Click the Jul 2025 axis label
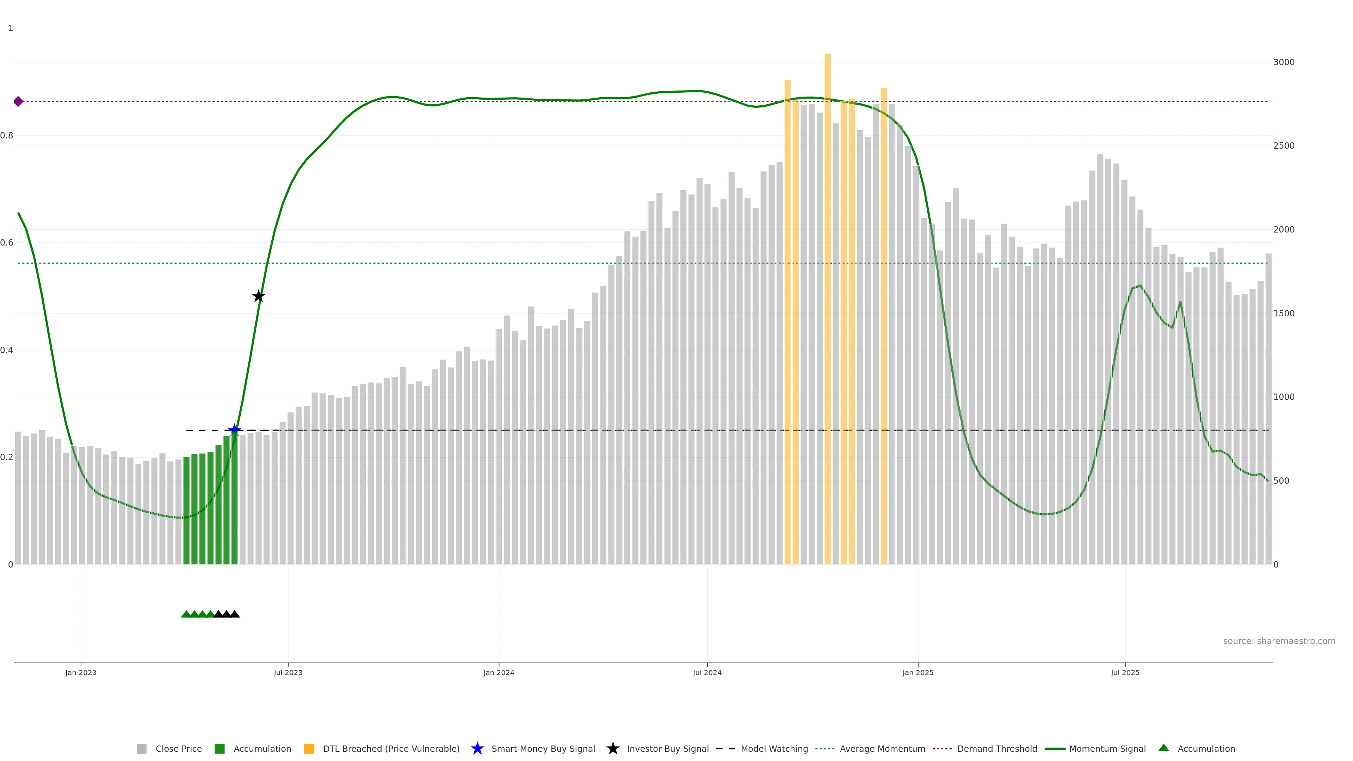Viewport: 1353px width, 761px height. point(1125,672)
